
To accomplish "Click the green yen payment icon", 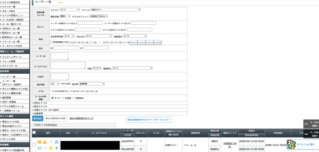I will 56,148.
